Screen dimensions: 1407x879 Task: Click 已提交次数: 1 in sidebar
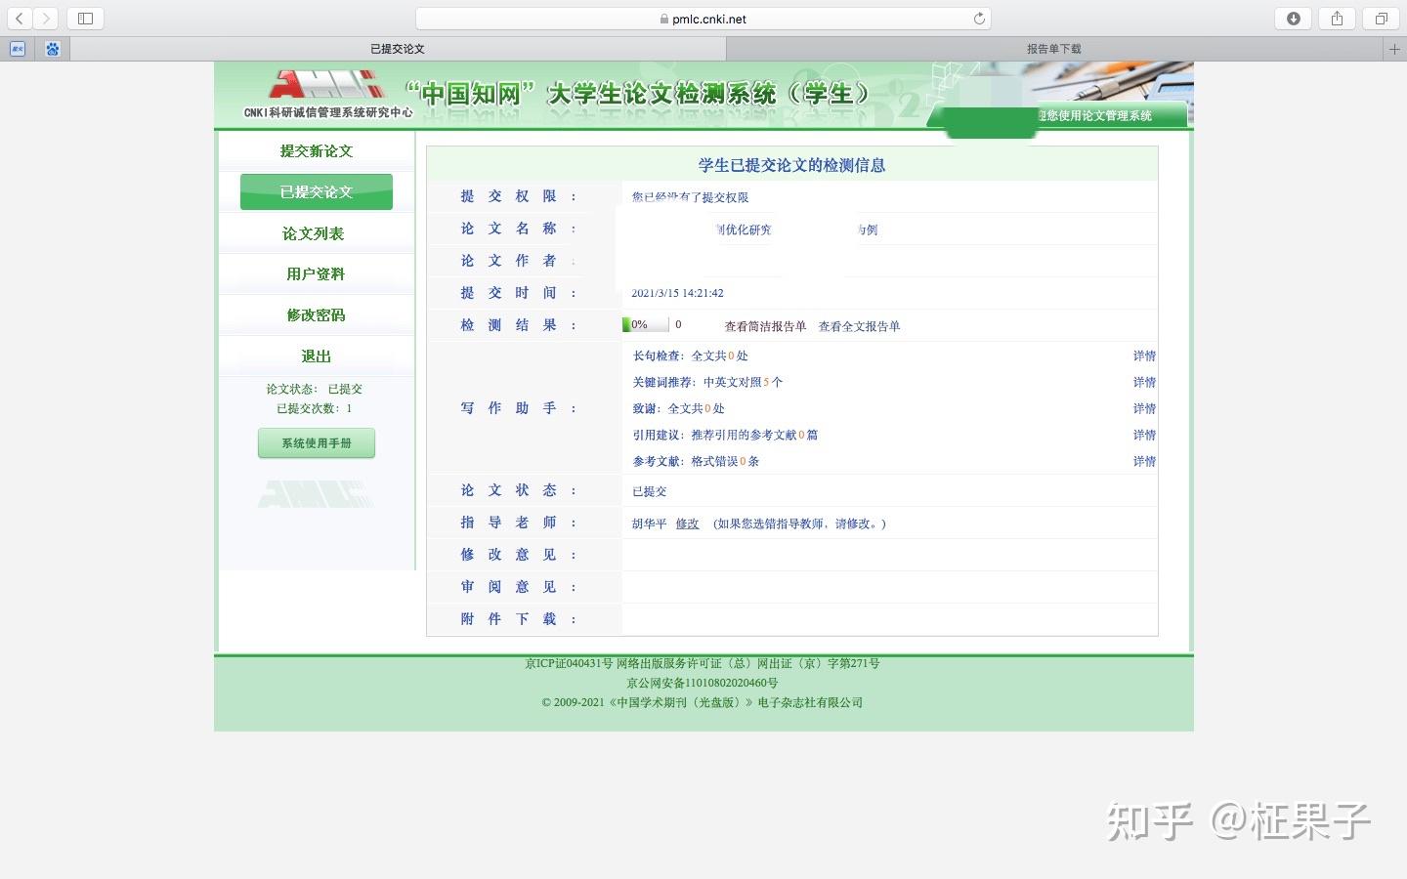tap(314, 408)
